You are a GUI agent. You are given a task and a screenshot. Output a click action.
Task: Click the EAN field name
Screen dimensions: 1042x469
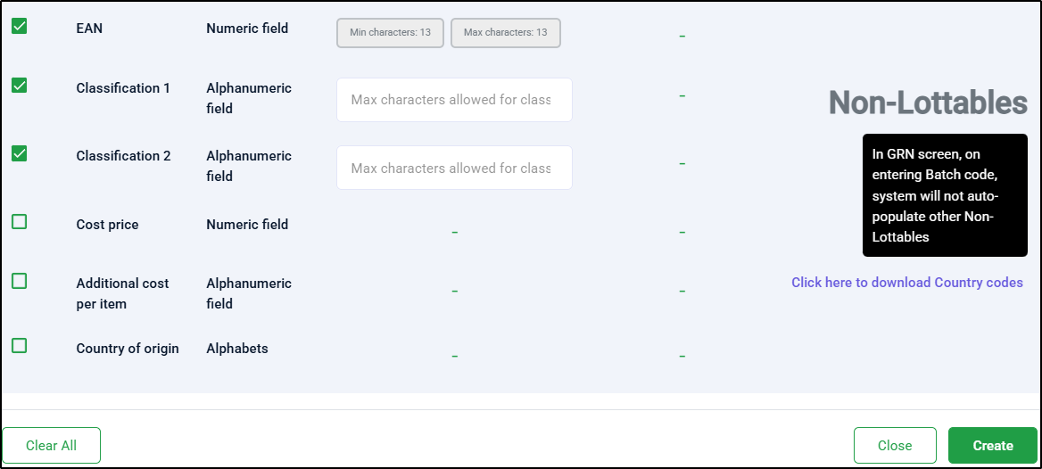click(x=89, y=29)
